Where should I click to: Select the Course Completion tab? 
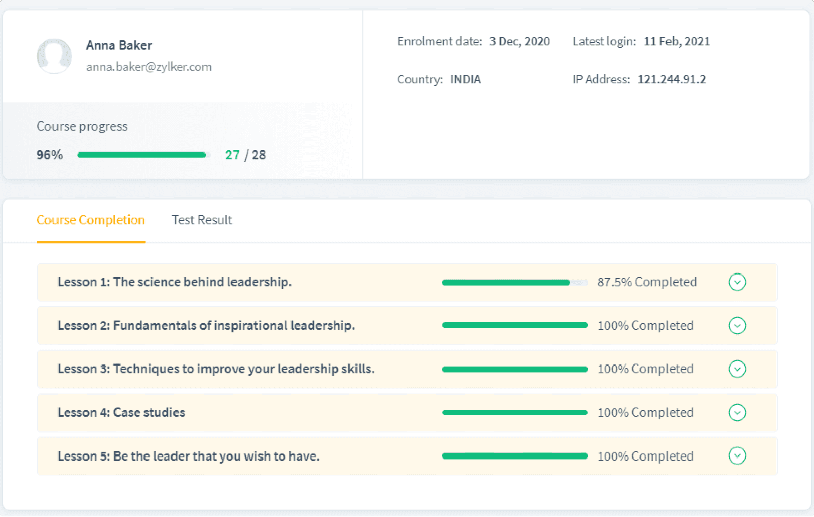[91, 220]
